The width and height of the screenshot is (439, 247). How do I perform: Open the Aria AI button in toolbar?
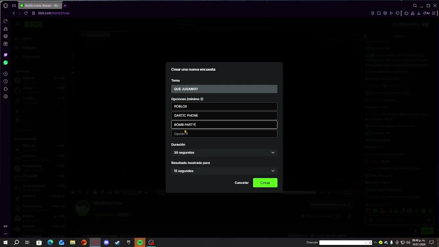click(x=426, y=13)
